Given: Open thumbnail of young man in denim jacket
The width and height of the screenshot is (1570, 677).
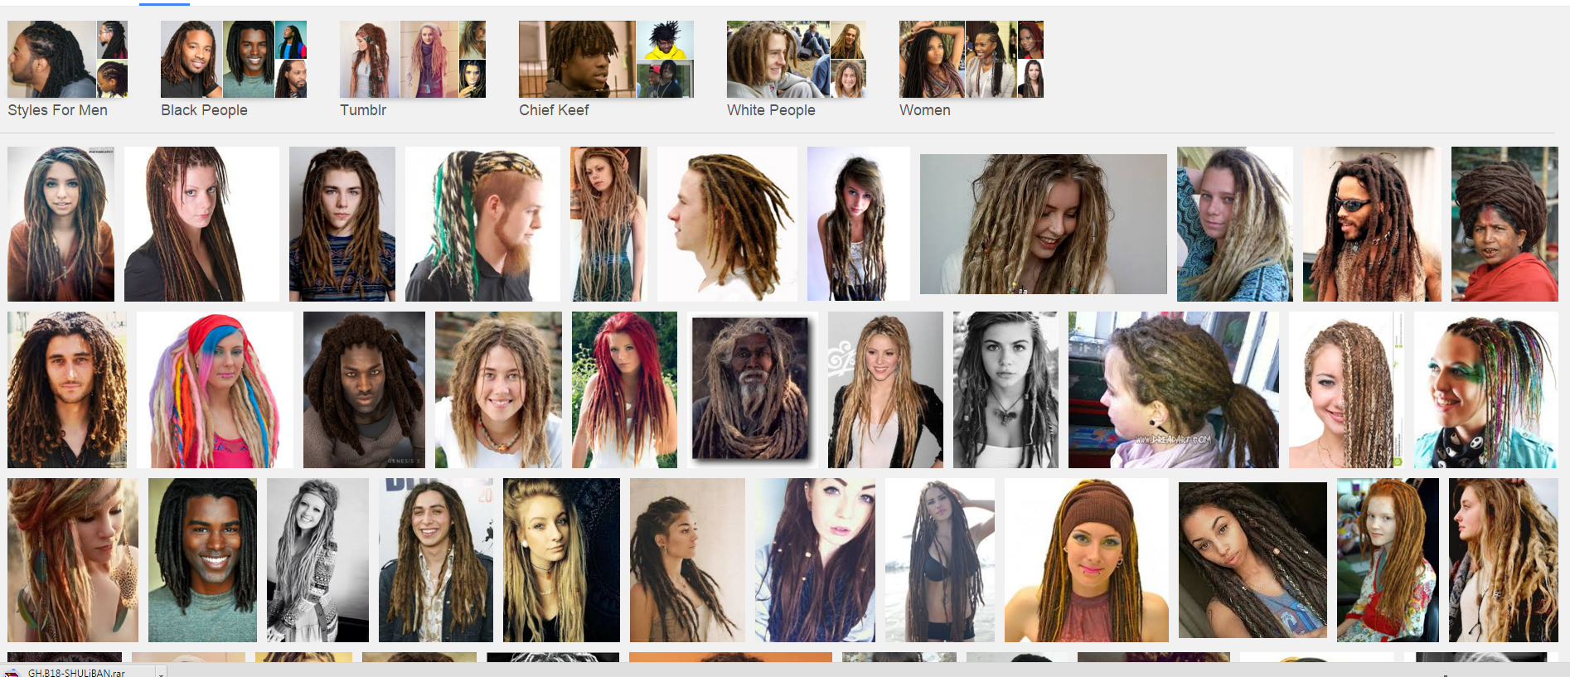Looking at the screenshot, I should 436,560.
